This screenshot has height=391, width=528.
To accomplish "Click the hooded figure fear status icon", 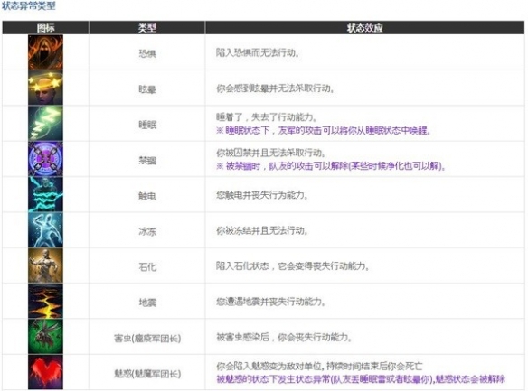I will pyautogui.click(x=45, y=52).
